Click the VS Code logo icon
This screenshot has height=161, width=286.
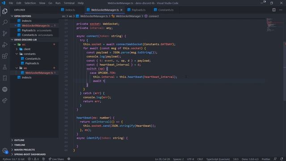(x=4, y=3)
